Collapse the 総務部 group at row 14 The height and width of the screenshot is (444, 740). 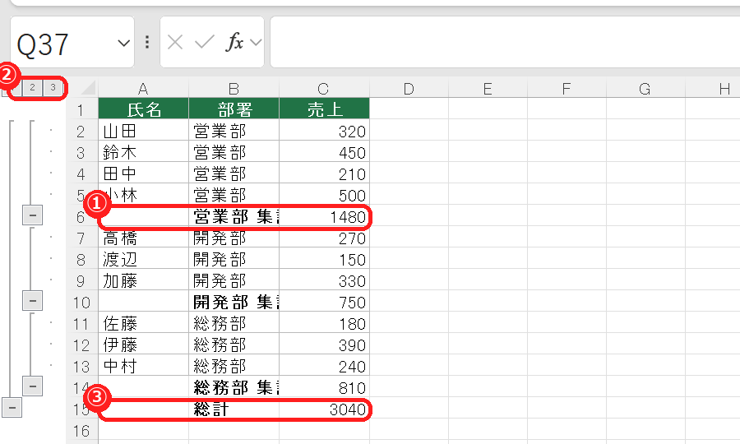click(33, 386)
